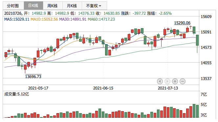Click the volume axis label 5亿
Screen dimensions: 218x122
(204, 105)
